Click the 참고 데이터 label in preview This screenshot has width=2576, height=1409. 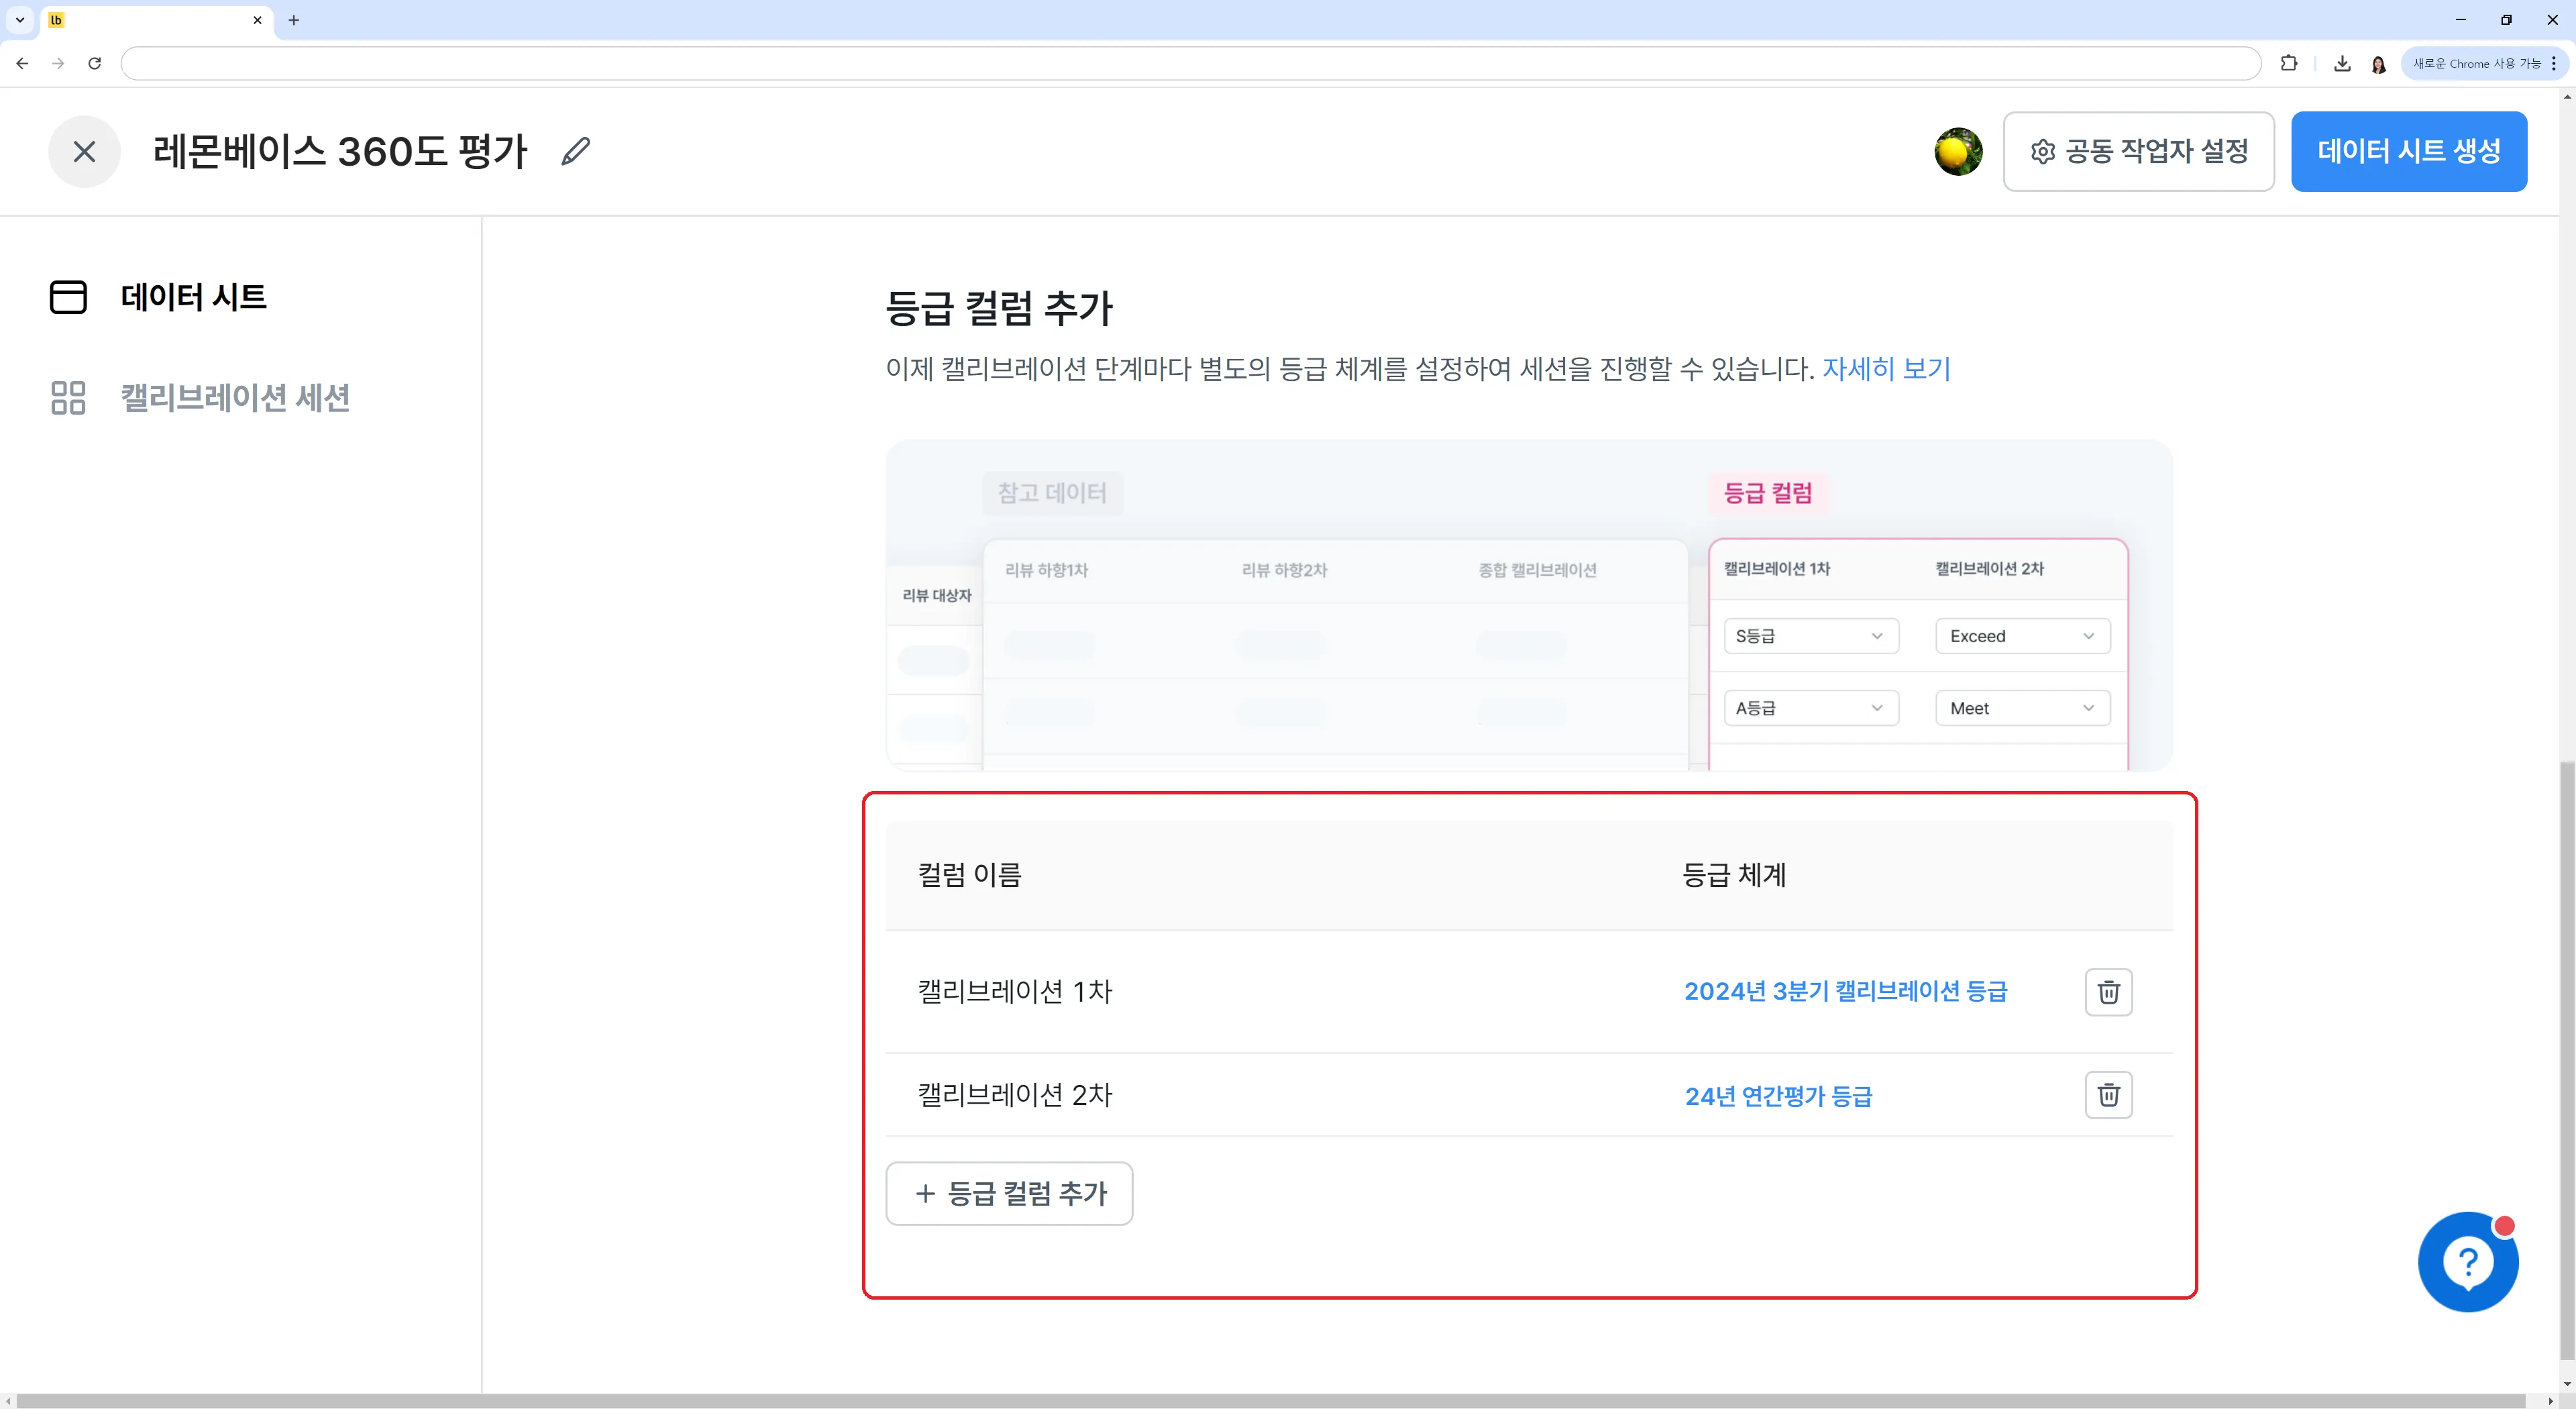tap(1052, 493)
